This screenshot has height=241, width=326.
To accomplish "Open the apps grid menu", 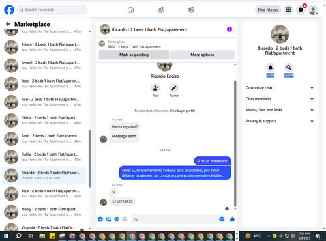I will point(288,10).
